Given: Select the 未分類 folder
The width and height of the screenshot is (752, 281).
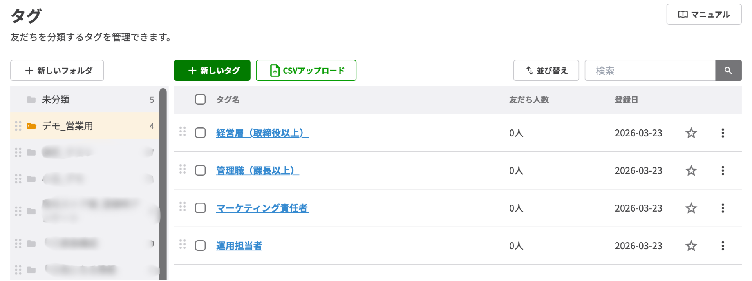Looking at the screenshot, I should (x=56, y=100).
